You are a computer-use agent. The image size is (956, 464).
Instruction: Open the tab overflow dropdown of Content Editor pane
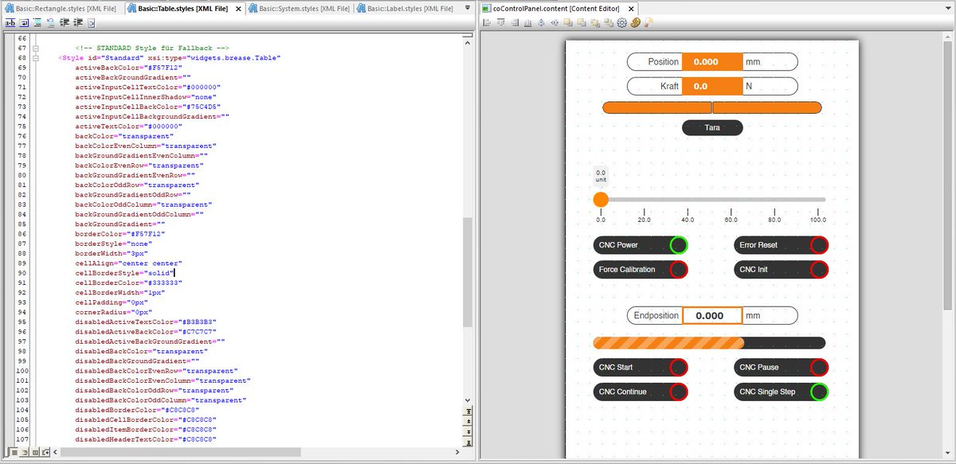click(946, 8)
